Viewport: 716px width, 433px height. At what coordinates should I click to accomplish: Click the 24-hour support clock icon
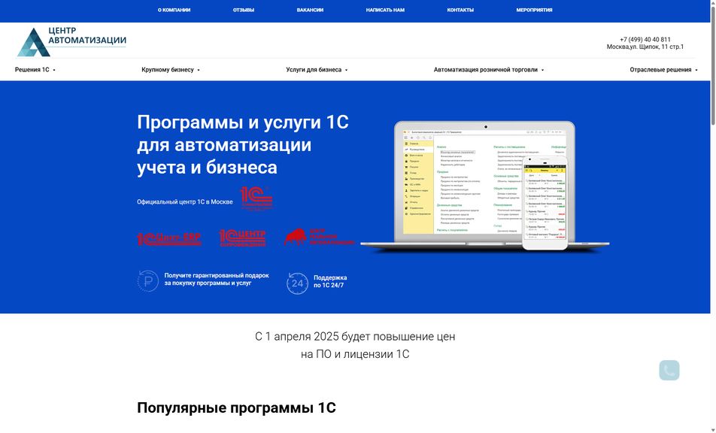297,283
